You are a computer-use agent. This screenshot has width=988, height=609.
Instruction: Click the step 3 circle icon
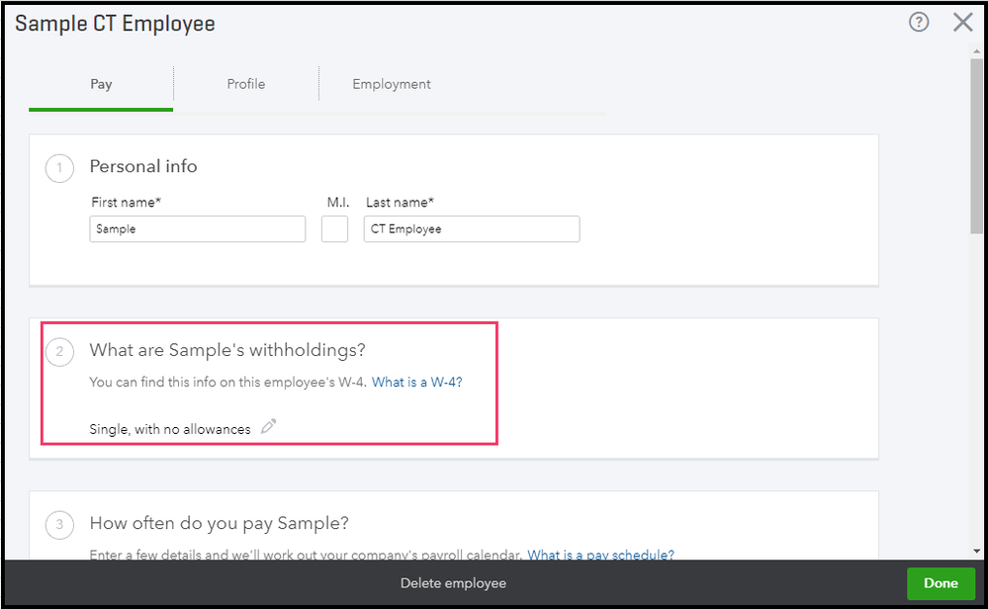pyautogui.click(x=59, y=524)
